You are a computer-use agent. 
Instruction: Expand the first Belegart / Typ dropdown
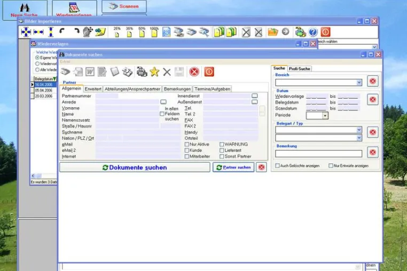pos(359,130)
